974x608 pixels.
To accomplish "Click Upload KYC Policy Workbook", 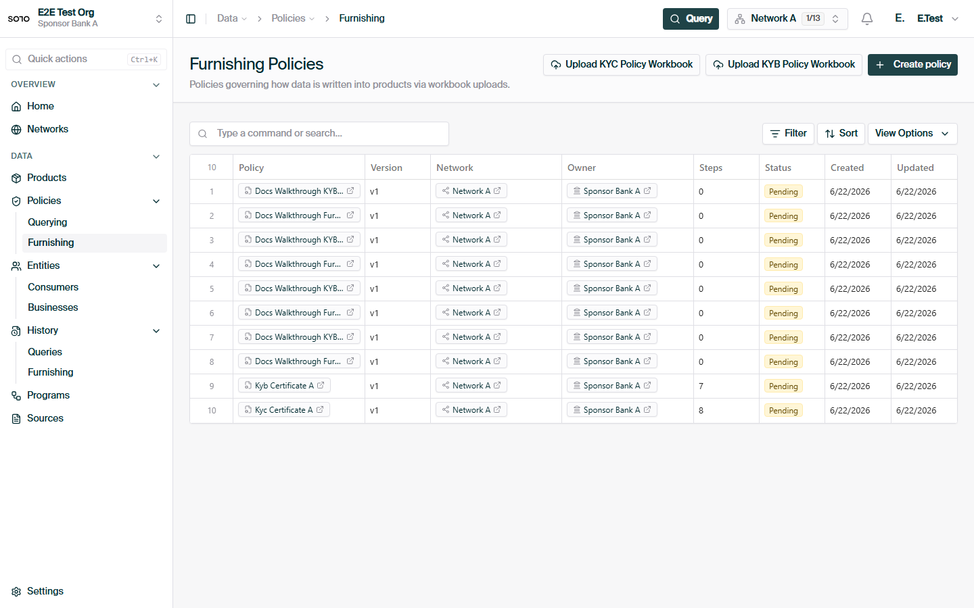I will 622,65.
